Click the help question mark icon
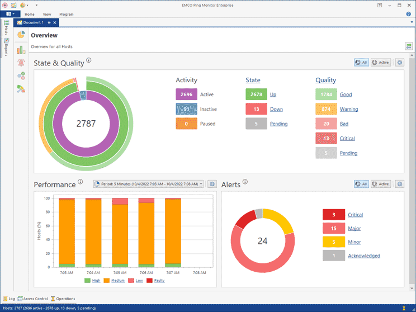 [x=409, y=14]
